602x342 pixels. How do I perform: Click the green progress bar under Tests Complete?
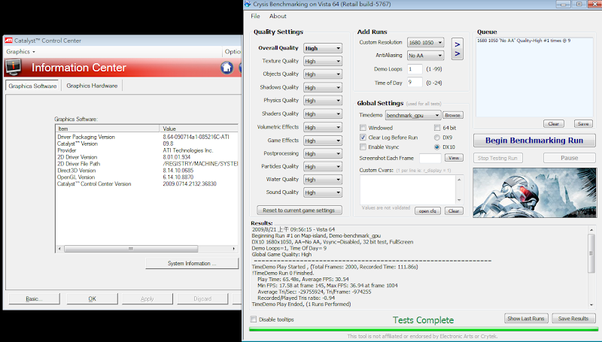(x=424, y=329)
